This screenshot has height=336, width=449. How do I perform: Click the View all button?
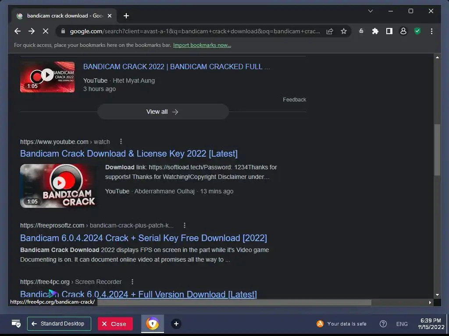163,112
